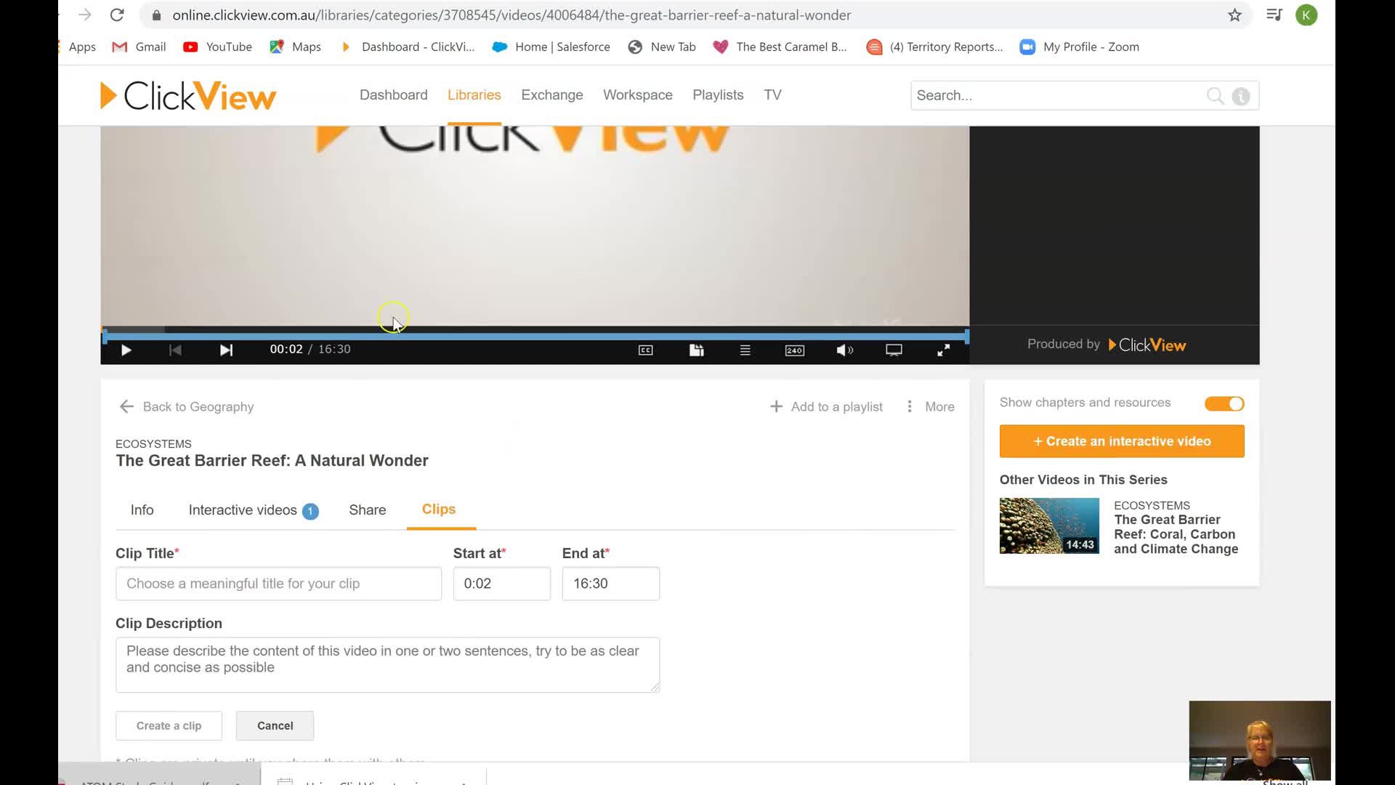The height and width of the screenshot is (785, 1395).
Task: Go forward in the browser
Action: (x=85, y=15)
